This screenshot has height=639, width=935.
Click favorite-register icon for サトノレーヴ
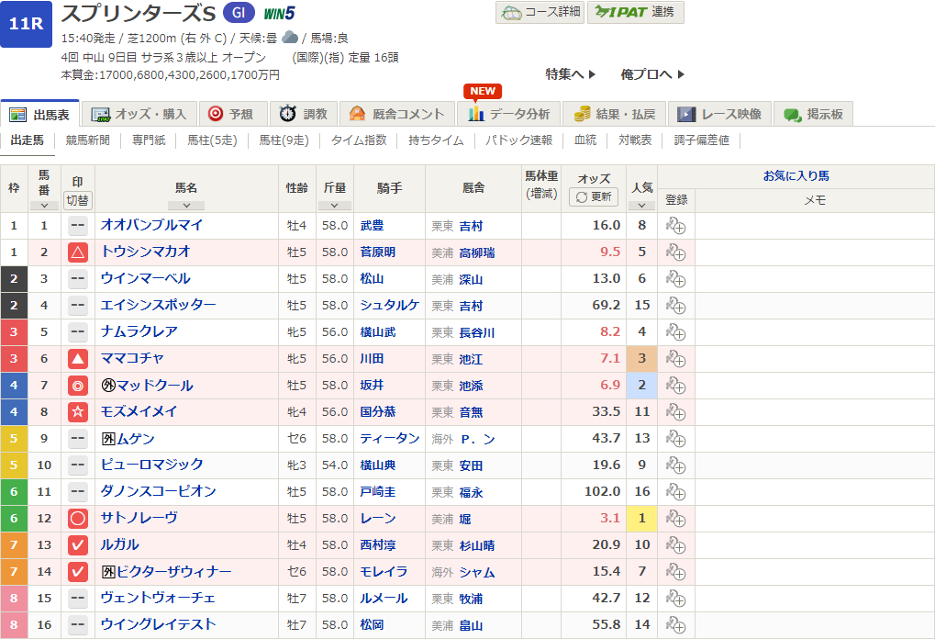pos(675,519)
